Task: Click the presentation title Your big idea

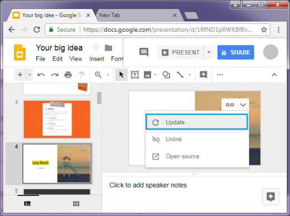Action: tap(59, 48)
